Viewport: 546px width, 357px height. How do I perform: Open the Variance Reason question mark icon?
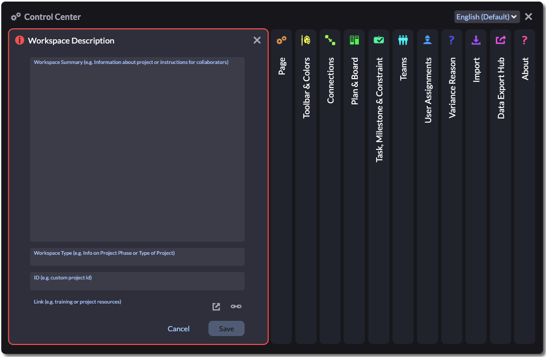[452, 40]
